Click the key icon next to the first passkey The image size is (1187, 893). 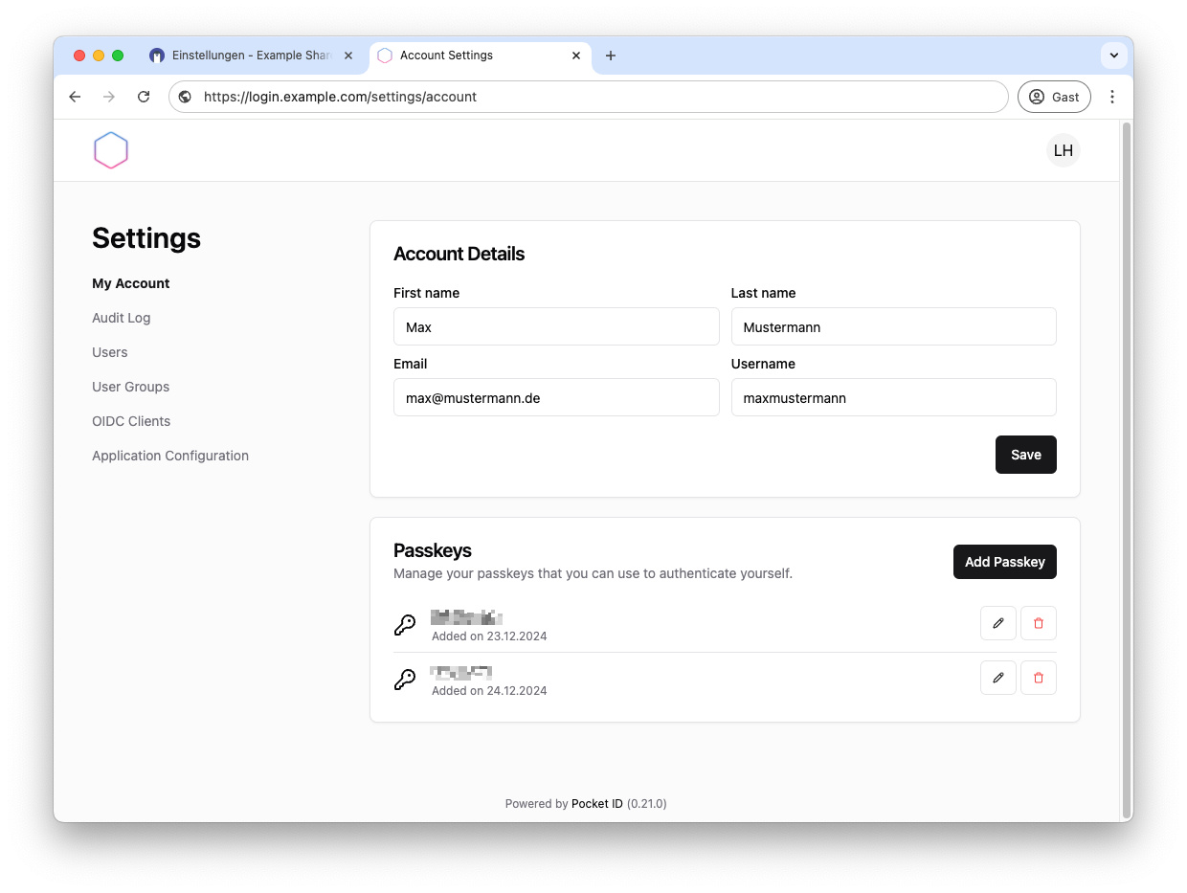point(404,624)
